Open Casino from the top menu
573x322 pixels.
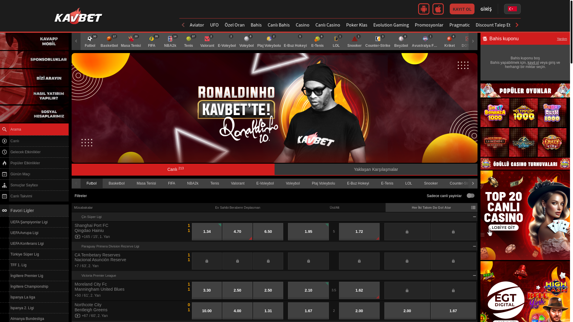tap(302, 25)
